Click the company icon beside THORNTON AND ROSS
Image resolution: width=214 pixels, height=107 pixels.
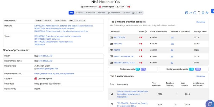112,63
